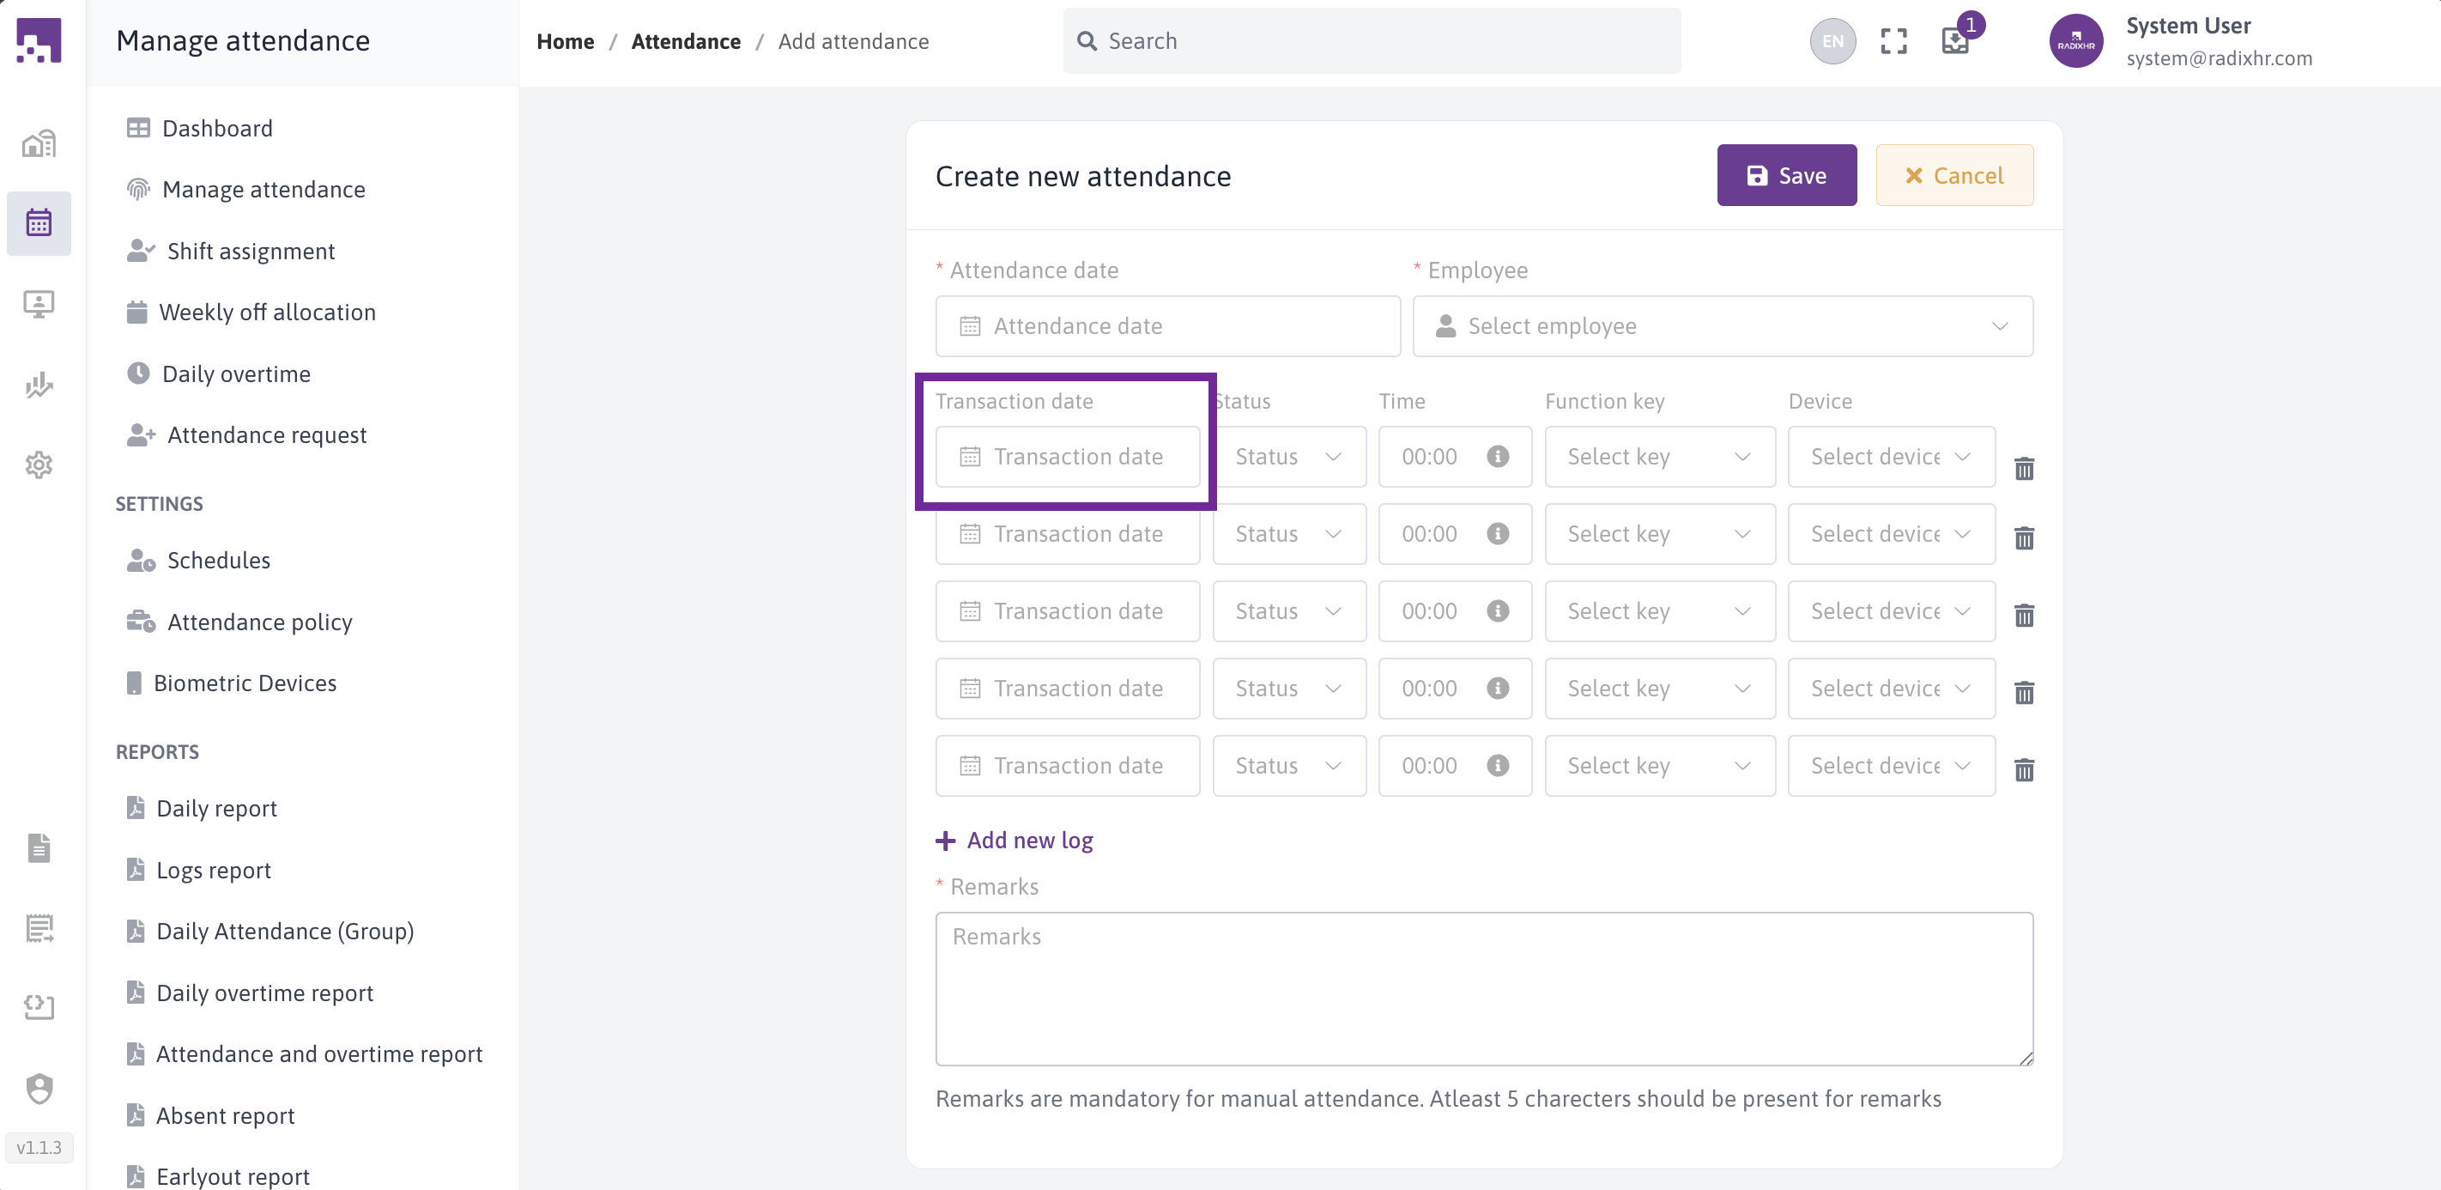
Task: Click the fullscreen expand icon in the header
Action: [x=1894, y=40]
